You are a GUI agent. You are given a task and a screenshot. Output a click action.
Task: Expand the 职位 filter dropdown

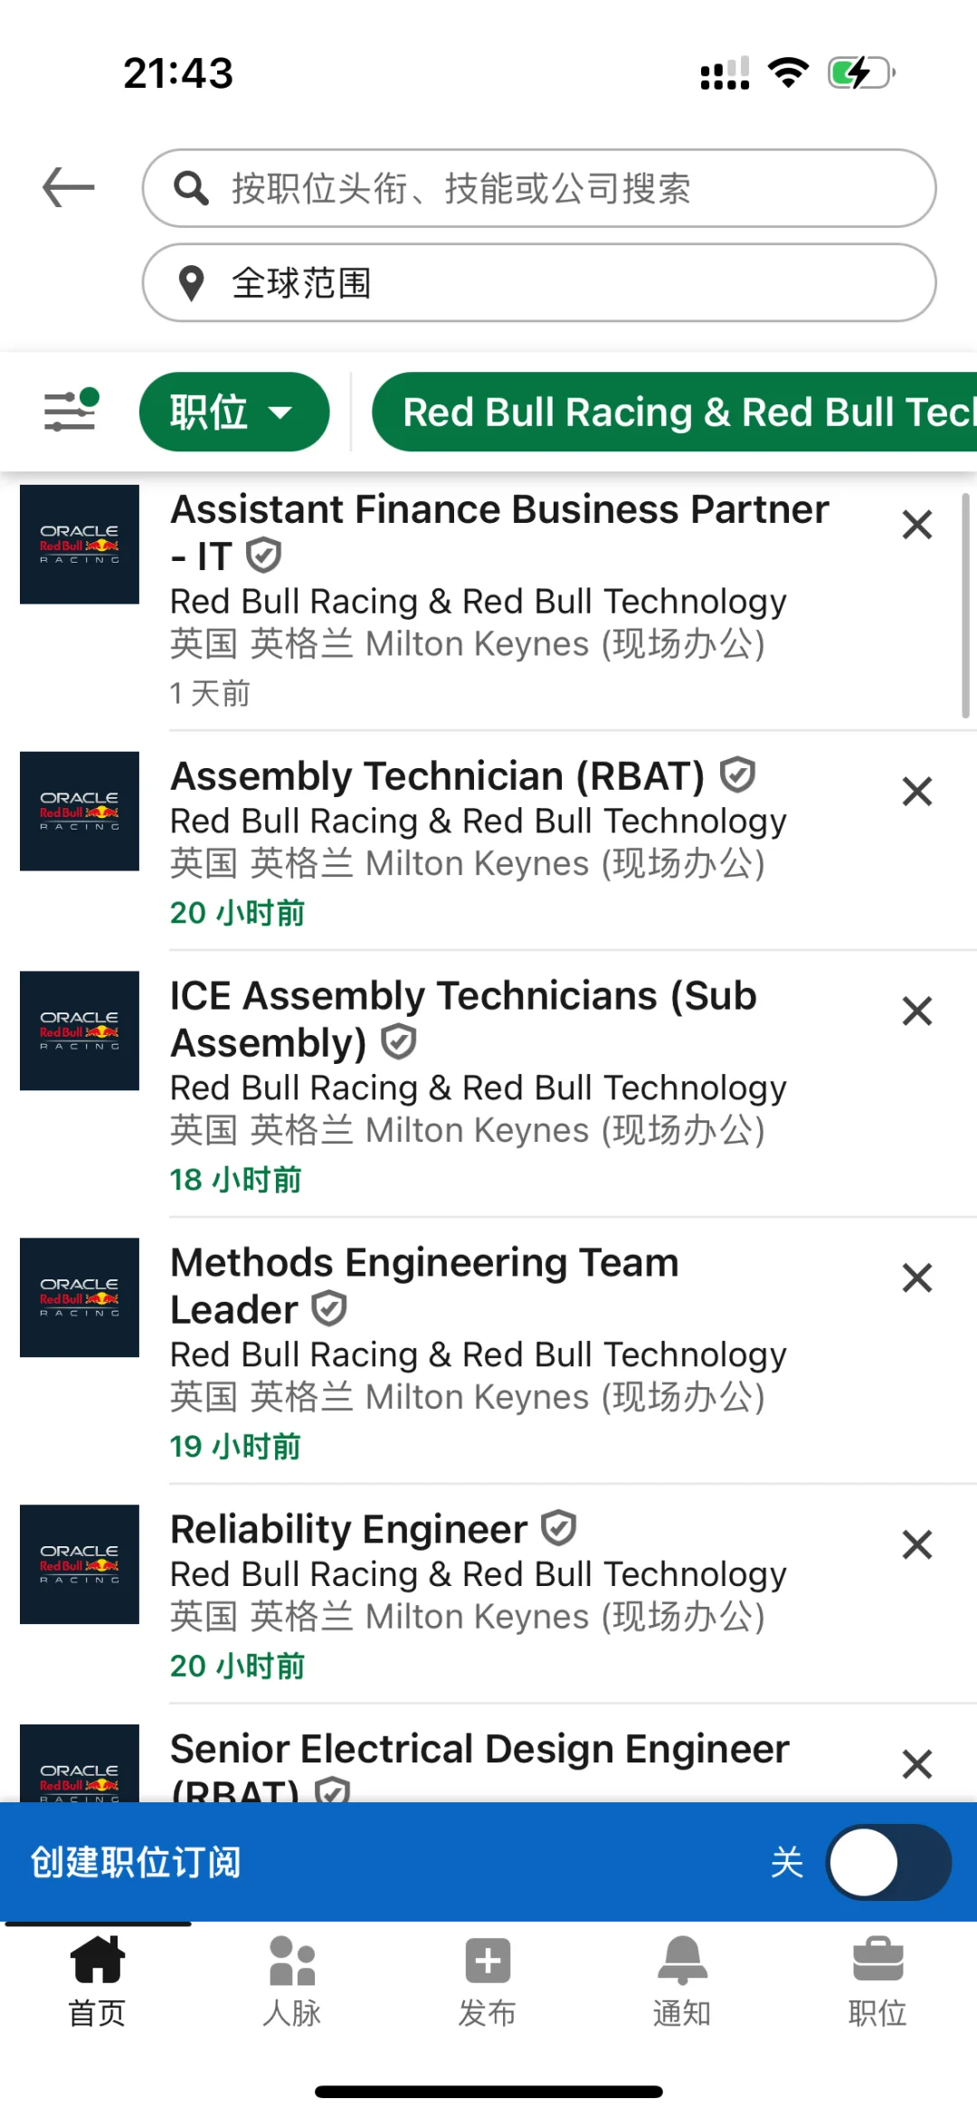[234, 412]
